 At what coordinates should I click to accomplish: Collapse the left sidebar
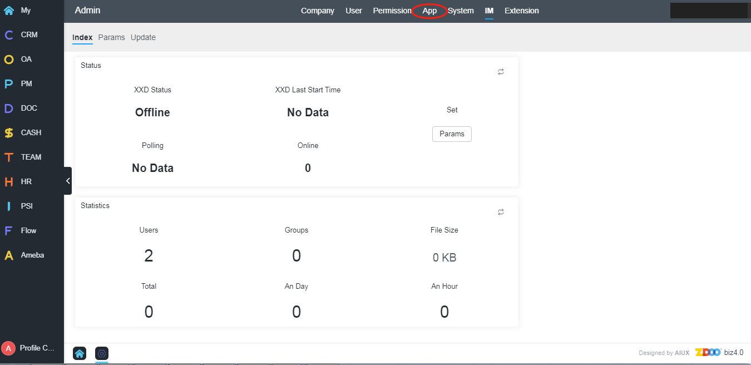[x=68, y=181]
